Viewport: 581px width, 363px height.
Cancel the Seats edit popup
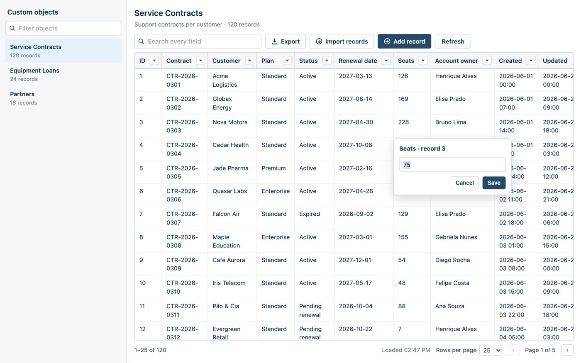(465, 183)
